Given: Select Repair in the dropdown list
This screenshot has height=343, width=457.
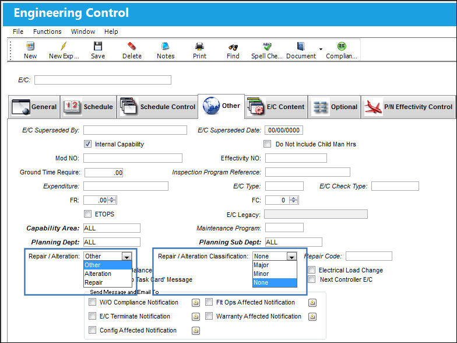Looking at the screenshot, I should (x=107, y=282).
